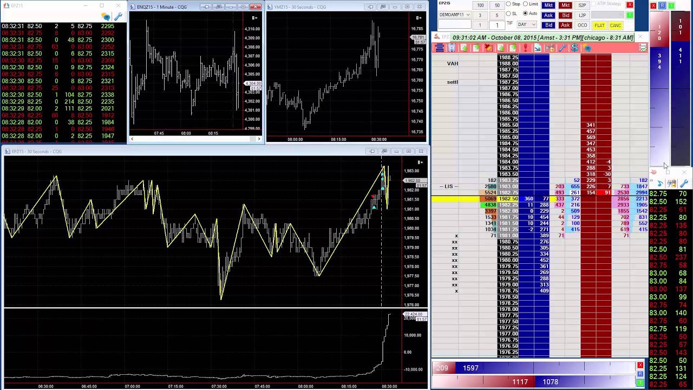Open chat bubble icon in EPZ15 time-and-sales window
The image size is (693, 390).
point(106,17)
